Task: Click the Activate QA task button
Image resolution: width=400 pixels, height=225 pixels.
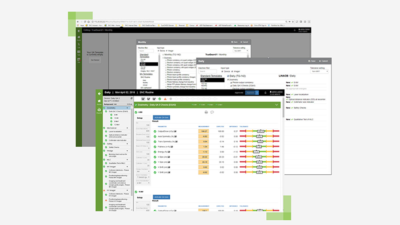Action: point(161,117)
